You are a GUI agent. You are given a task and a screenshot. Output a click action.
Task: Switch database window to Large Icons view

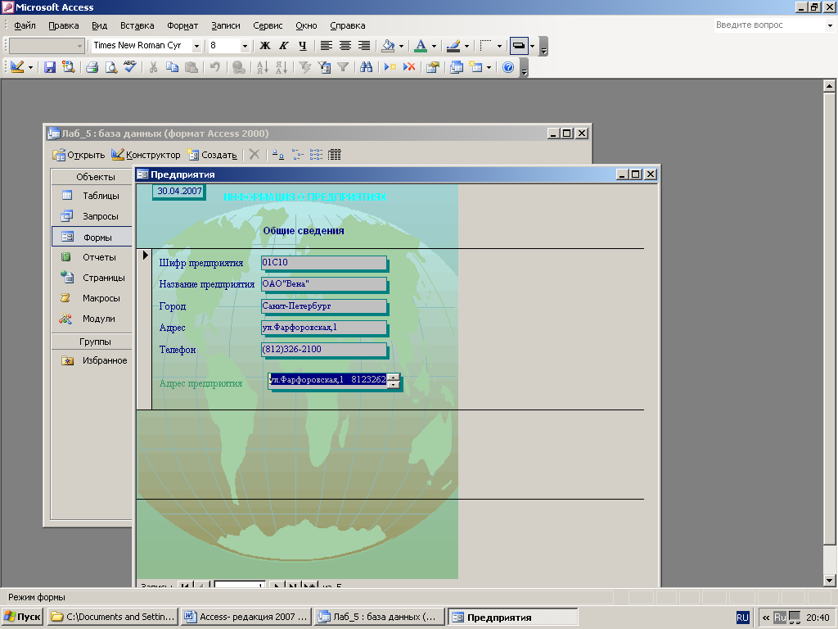point(278,155)
